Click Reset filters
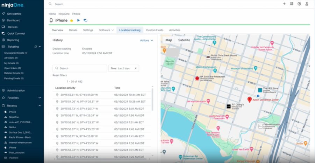 pyautogui.click(x=60, y=75)
